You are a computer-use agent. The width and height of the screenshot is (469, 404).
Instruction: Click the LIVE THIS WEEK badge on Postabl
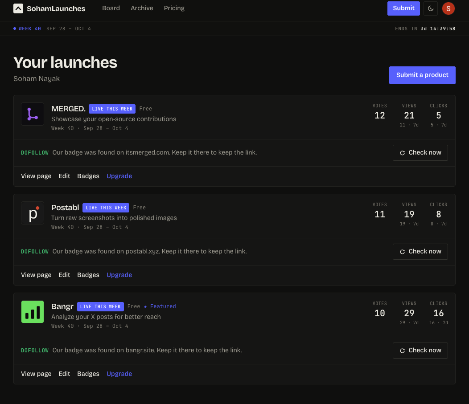[106, 208]
